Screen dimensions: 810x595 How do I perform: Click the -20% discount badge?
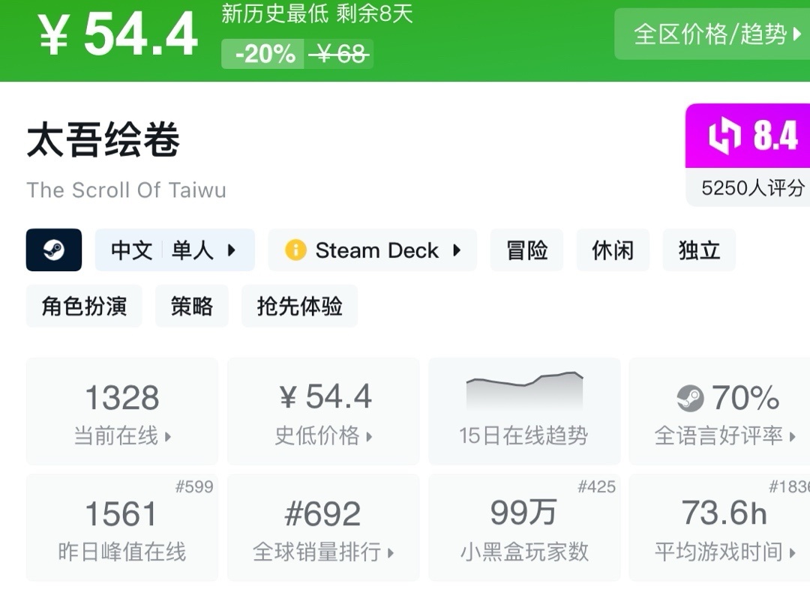264,54
